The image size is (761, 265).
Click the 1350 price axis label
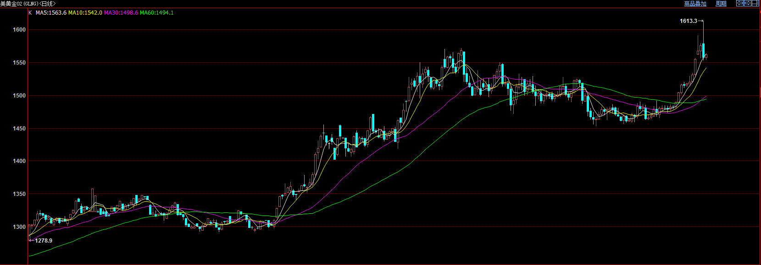[19, 194]
